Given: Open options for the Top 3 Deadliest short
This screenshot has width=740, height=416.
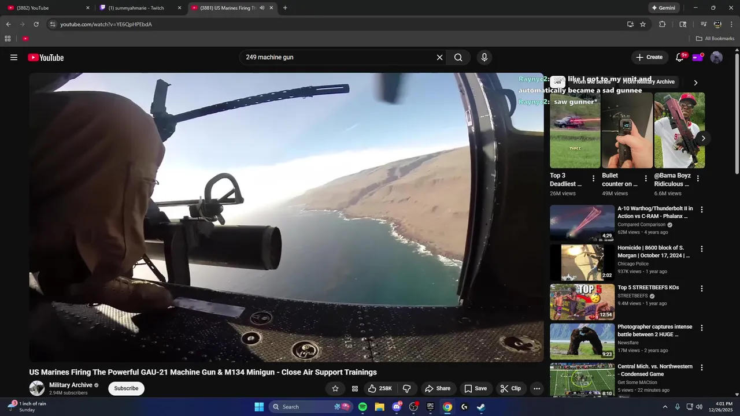Looking at the screenshot, I should pos(593,179).
